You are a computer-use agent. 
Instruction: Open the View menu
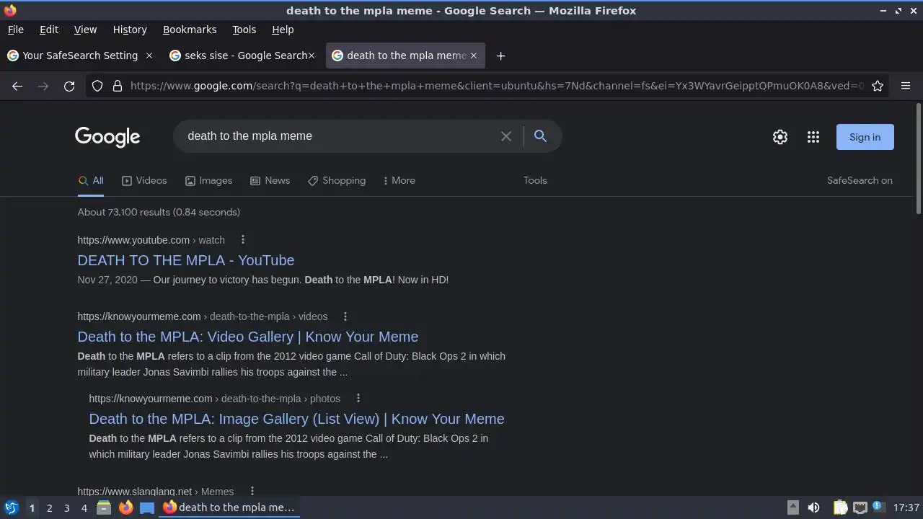click(x=85, y=30)
